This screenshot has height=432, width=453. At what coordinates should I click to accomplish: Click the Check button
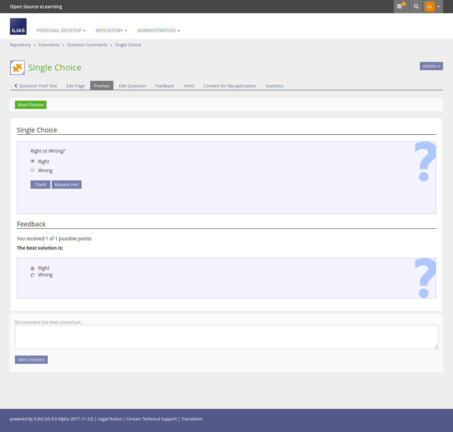point(40,185)
